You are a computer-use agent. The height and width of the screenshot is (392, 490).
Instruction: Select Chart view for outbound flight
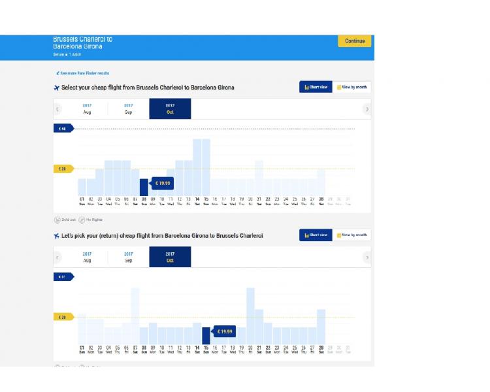coord(316,87)
